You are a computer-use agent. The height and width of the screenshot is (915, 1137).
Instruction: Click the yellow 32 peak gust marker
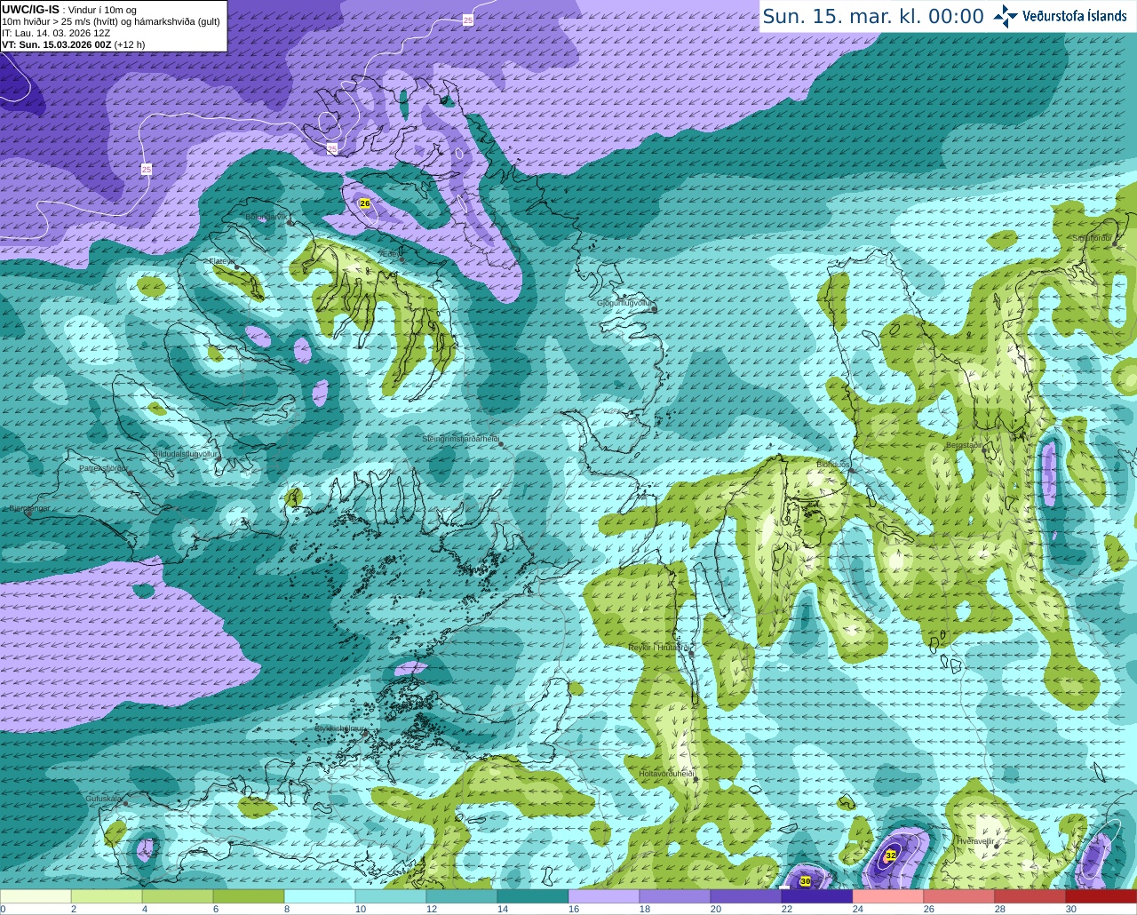click(x=890, y=855)
